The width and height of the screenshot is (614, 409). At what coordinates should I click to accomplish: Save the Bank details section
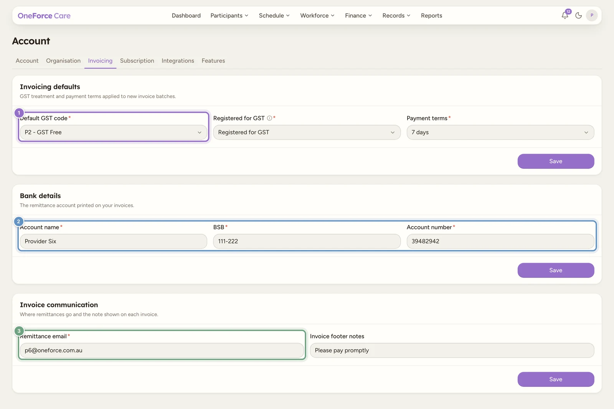pos(556,270)
